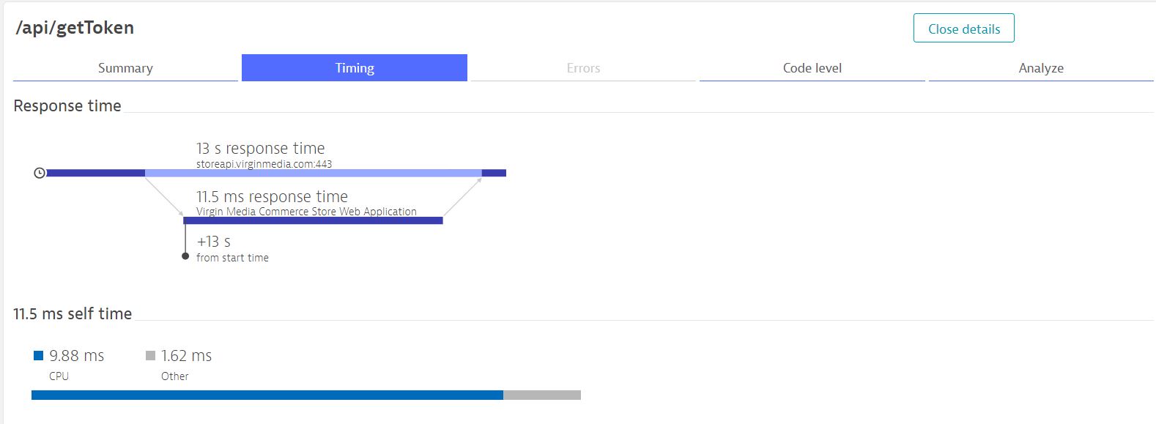Screen dimensions: 1156x424
Task: Click the "+13 s" offset label
Action: tap(213, 242)
